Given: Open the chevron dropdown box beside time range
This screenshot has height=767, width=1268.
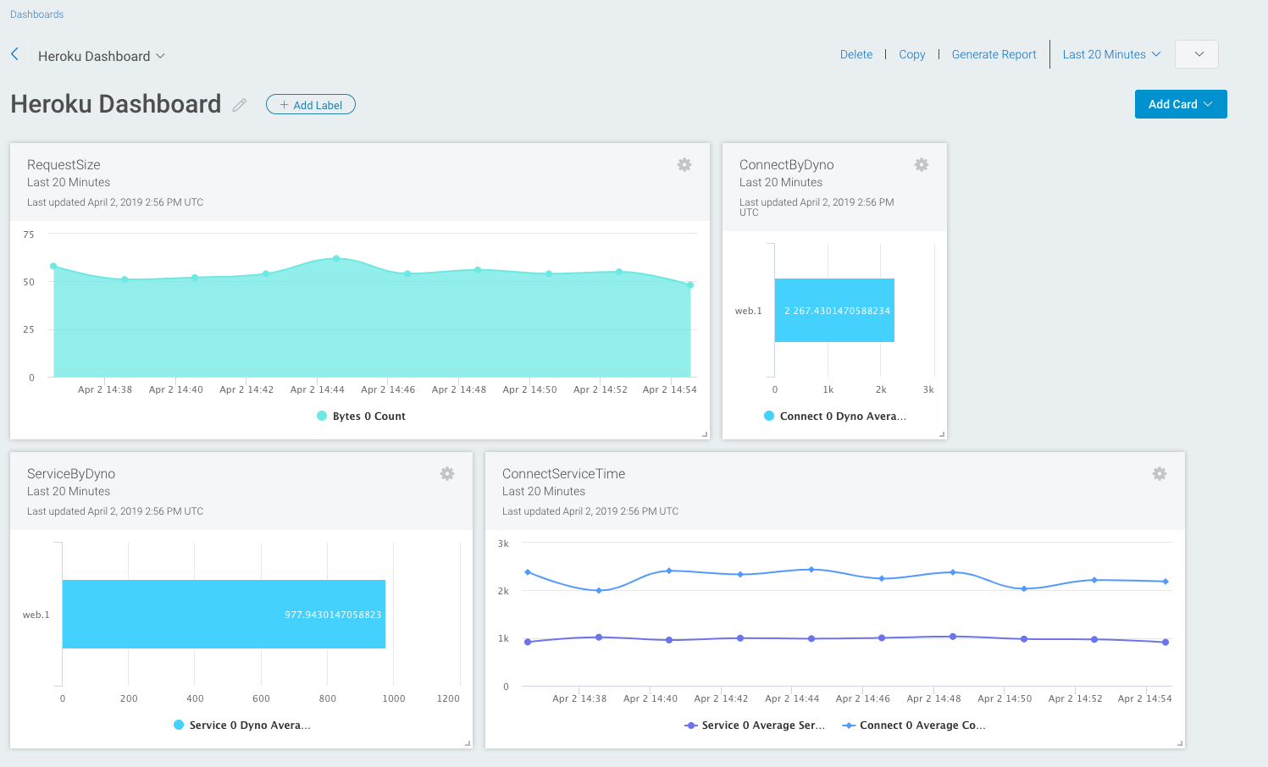Looking at the screenshot, I should (x=1197, y=54).
